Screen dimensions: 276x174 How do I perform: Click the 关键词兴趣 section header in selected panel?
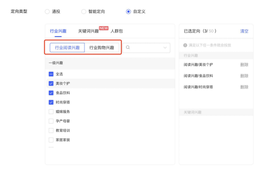(192, 112)
